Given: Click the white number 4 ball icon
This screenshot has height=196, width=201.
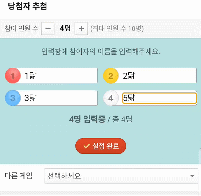Looking at the screenshot, I should click(x=111, y=98).
